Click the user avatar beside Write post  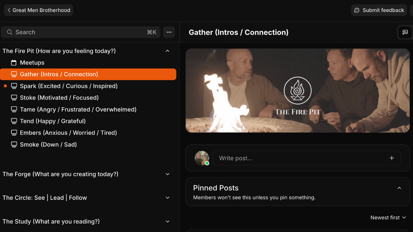coord(202,158)
